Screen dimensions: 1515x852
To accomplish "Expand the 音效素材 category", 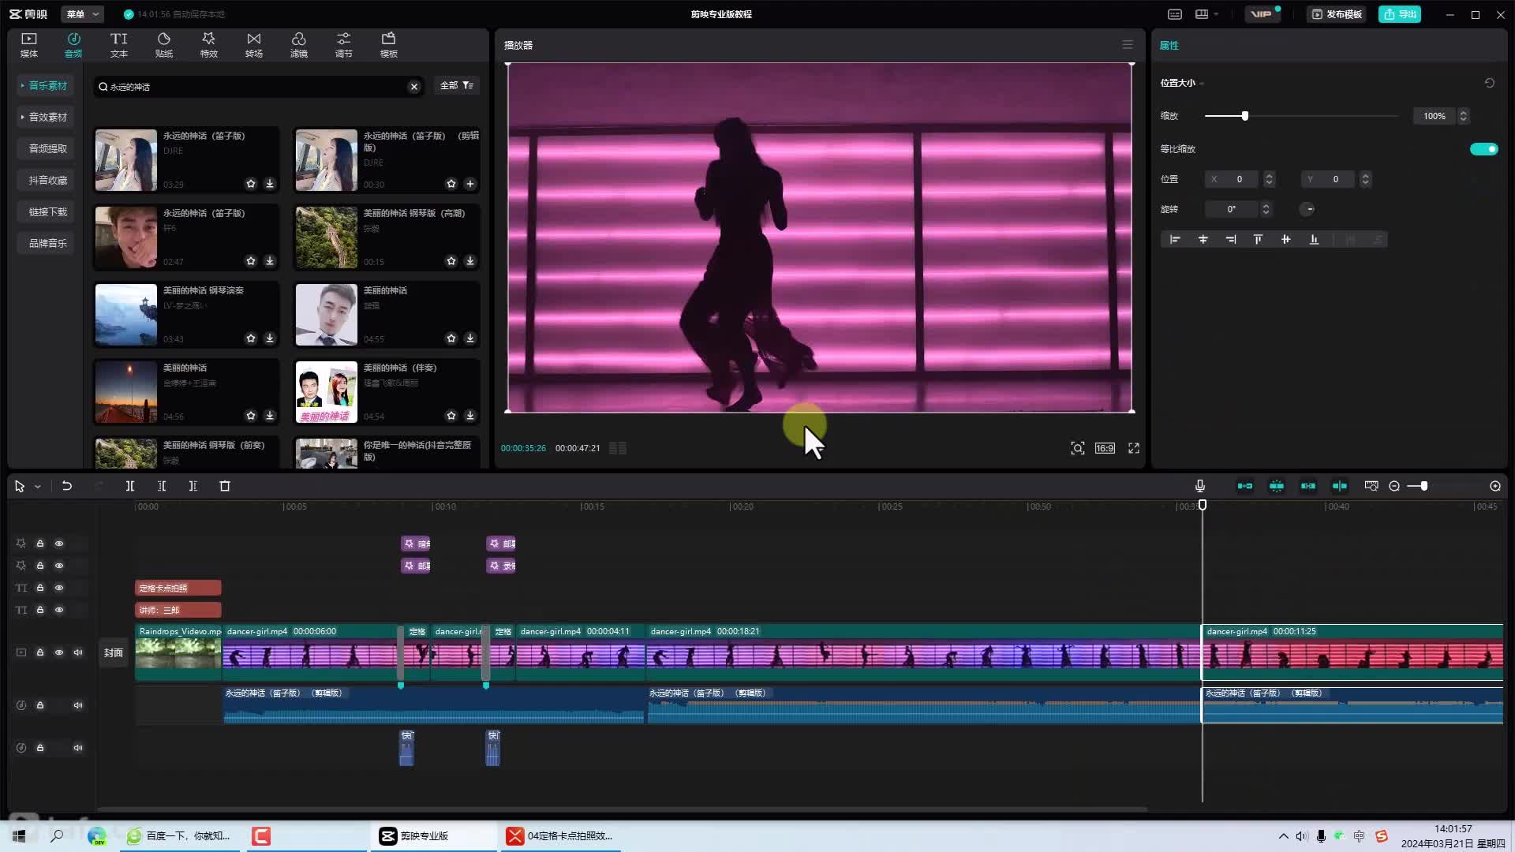I will pyautogui.click(x=45, y=117).
